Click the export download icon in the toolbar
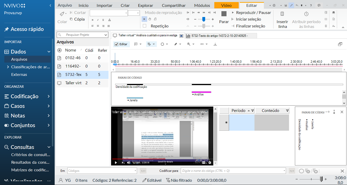 215,44
